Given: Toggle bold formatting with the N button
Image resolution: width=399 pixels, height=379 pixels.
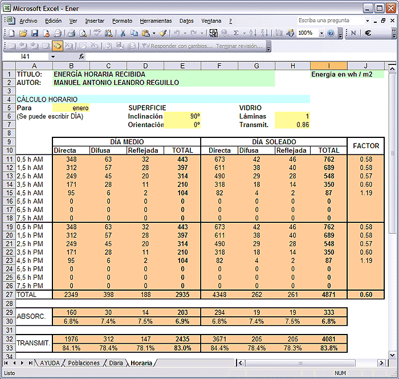Looking at the screenshot, I should pos(353,33).
